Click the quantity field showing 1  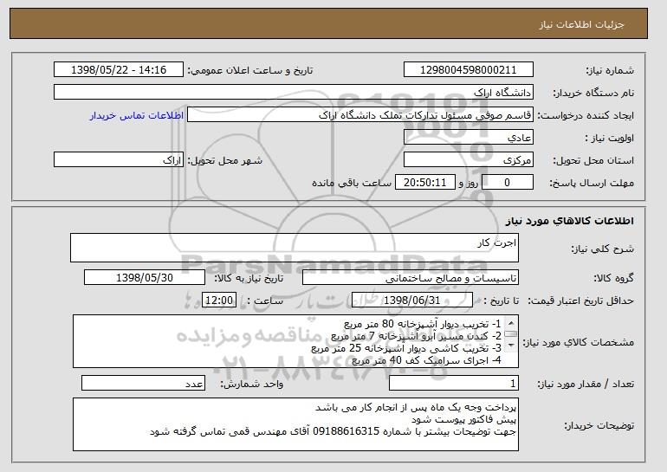[x=454, y=383]
